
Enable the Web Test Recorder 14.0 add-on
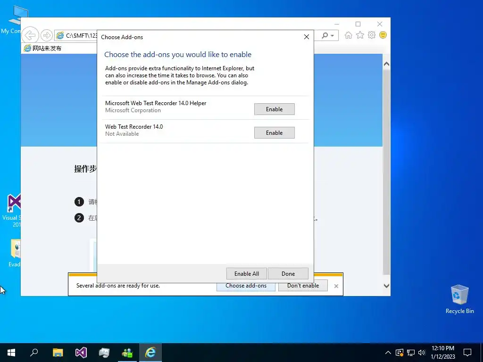pos(274,132)
